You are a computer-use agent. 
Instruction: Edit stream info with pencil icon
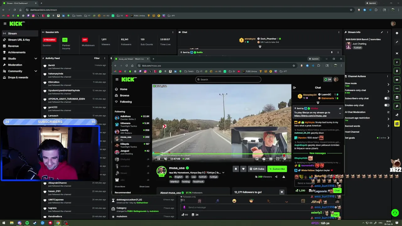(382, 32)
